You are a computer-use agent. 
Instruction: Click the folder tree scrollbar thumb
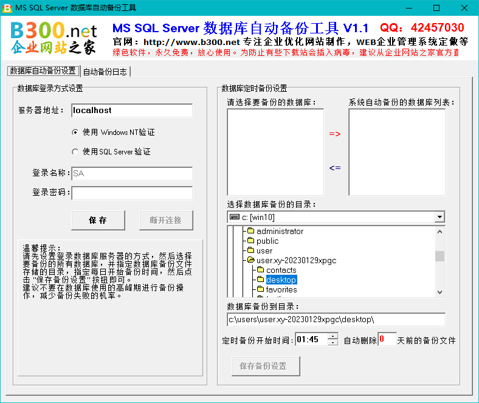(439, 256)
